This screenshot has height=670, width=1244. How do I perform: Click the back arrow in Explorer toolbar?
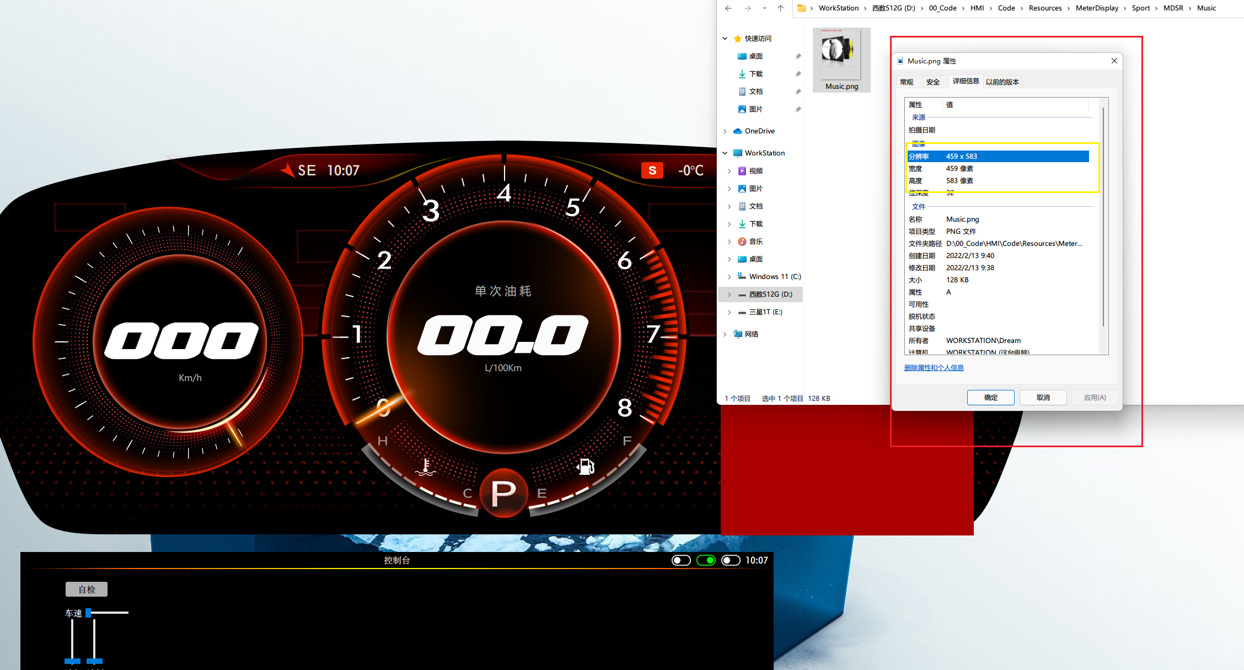click(728, 8)
